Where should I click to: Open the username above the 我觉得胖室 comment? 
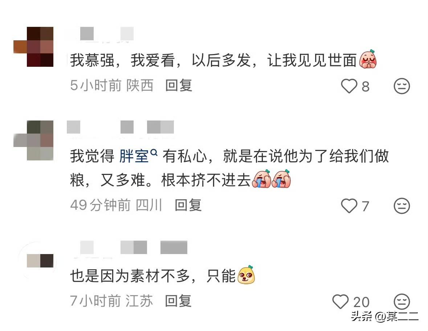click(x=121, y=127)
